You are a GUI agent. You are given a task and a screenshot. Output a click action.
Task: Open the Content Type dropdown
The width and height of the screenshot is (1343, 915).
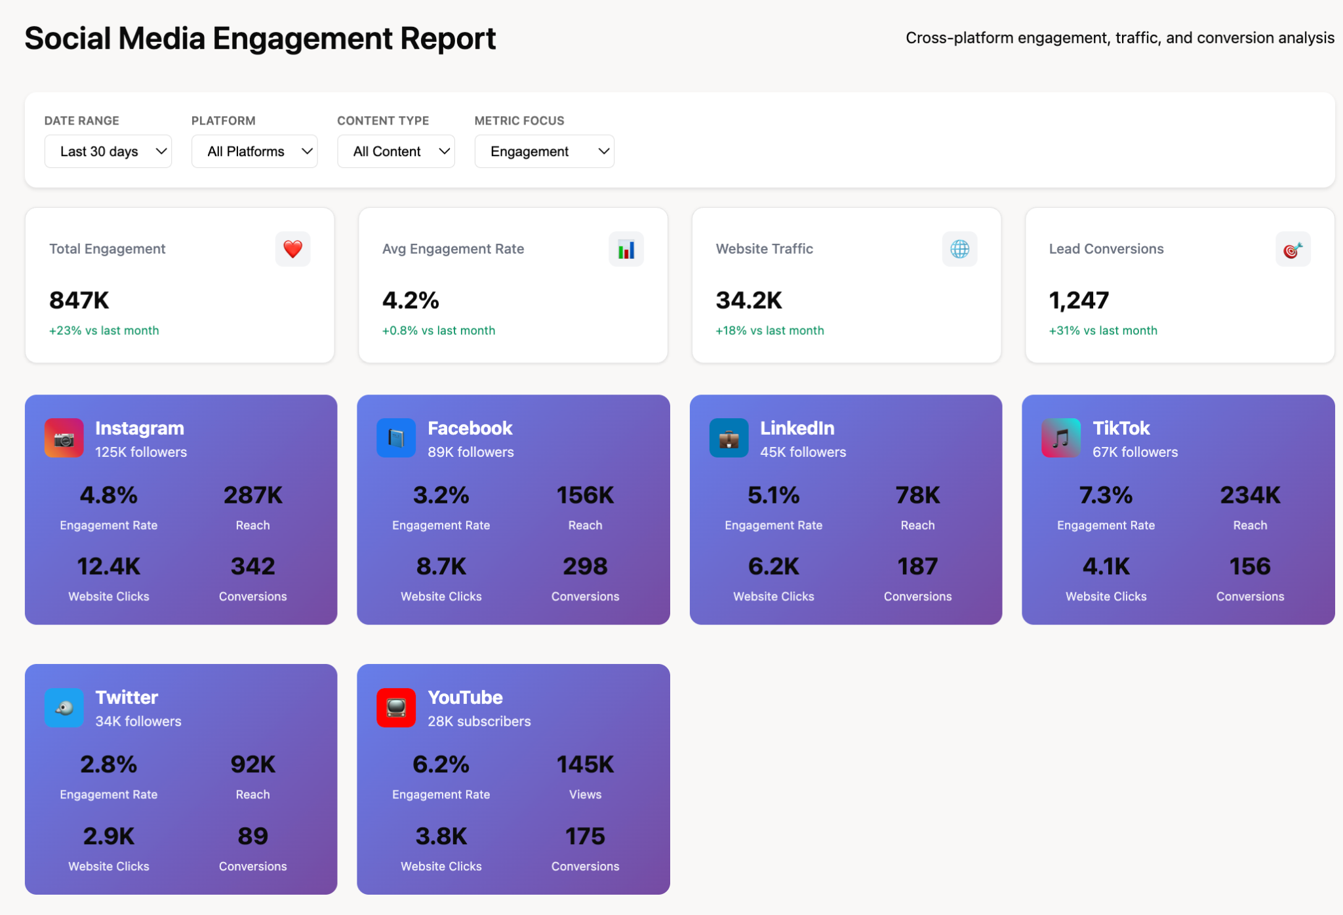point(395,151)
